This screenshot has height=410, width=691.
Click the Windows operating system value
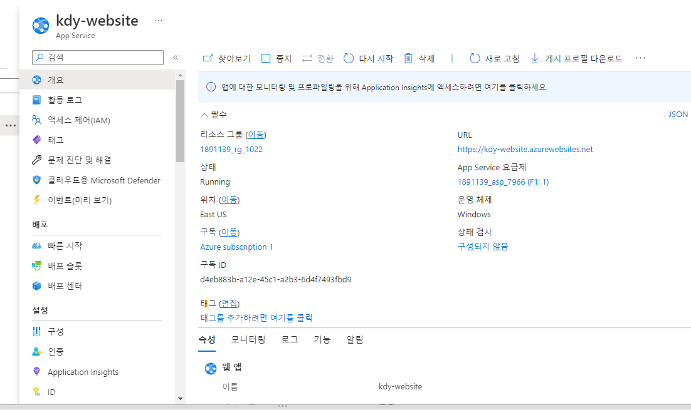(x=474, y=215)
